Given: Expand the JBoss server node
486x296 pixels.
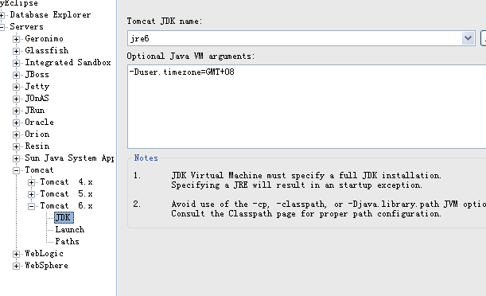Looking at the screenshot, I should [16, 75].
